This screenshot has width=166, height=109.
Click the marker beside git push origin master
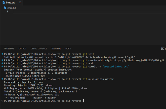click(x=2, y=79)
